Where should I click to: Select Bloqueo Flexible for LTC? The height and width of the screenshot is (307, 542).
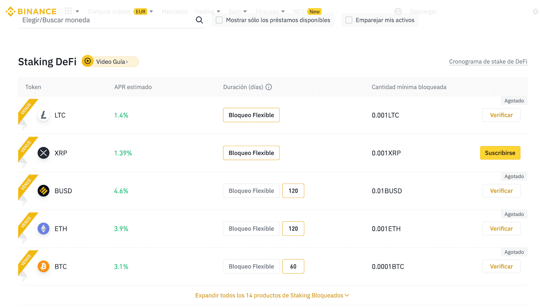[x=251, y=115]
